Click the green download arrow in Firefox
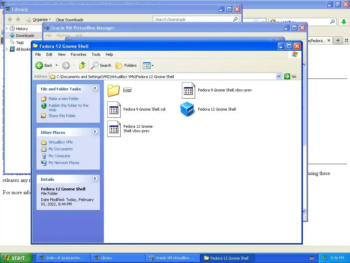 344,22
